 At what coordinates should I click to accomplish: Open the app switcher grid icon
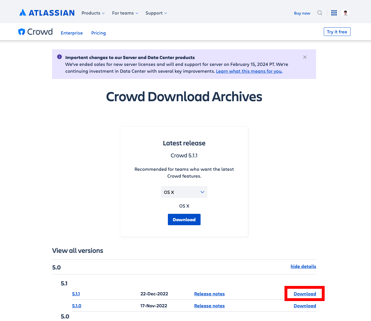(334, 13)
